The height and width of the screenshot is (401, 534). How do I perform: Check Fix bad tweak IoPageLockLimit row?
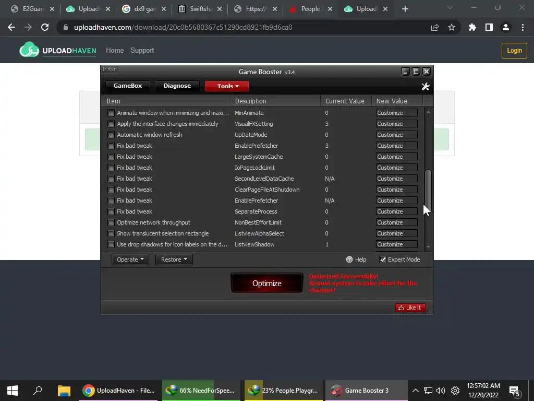[111, 168]
